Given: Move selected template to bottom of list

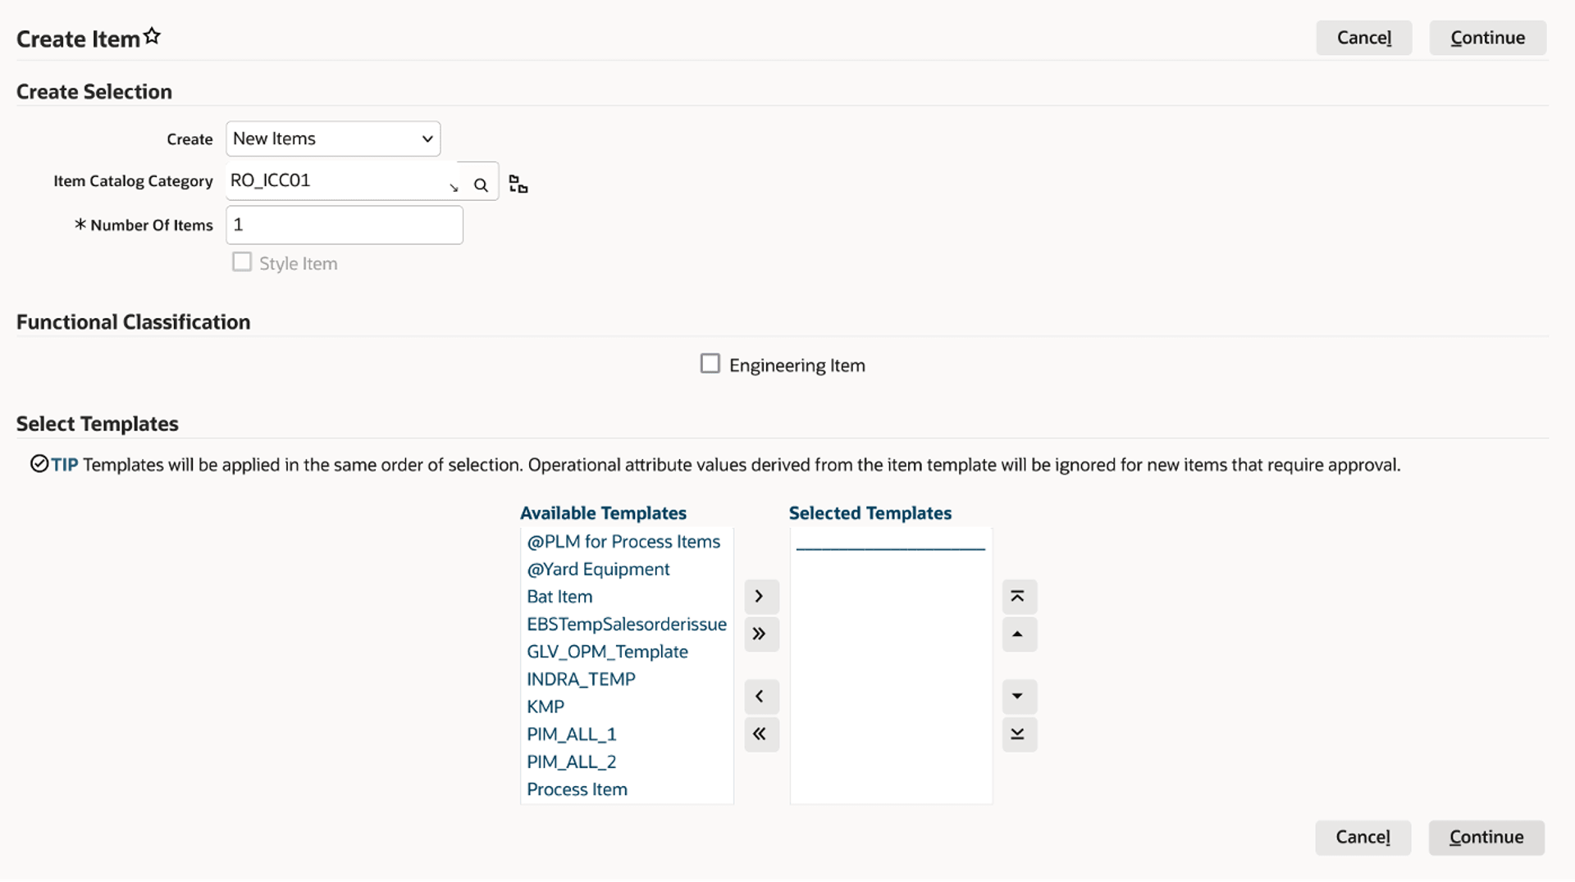Looking at the screenshot, I should point(1018,734).
